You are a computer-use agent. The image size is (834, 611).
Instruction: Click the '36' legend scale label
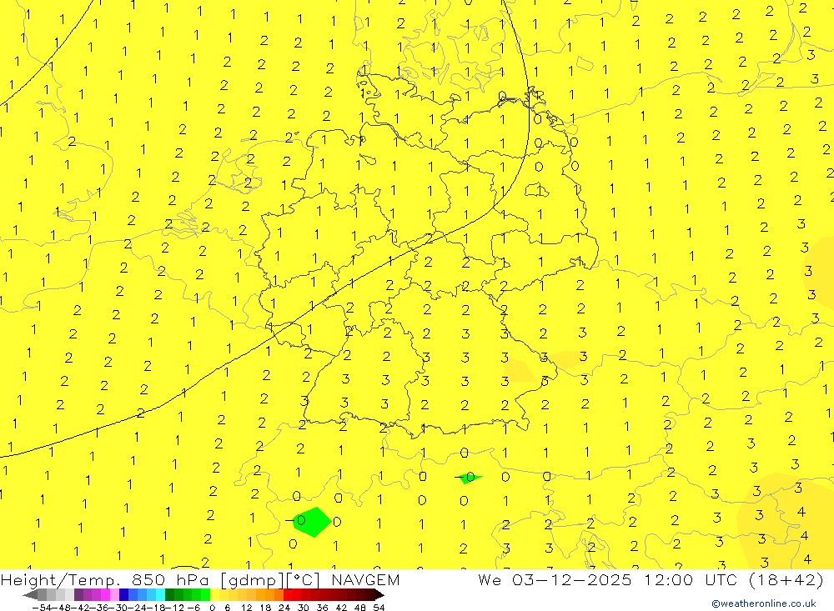pos(322,608)
